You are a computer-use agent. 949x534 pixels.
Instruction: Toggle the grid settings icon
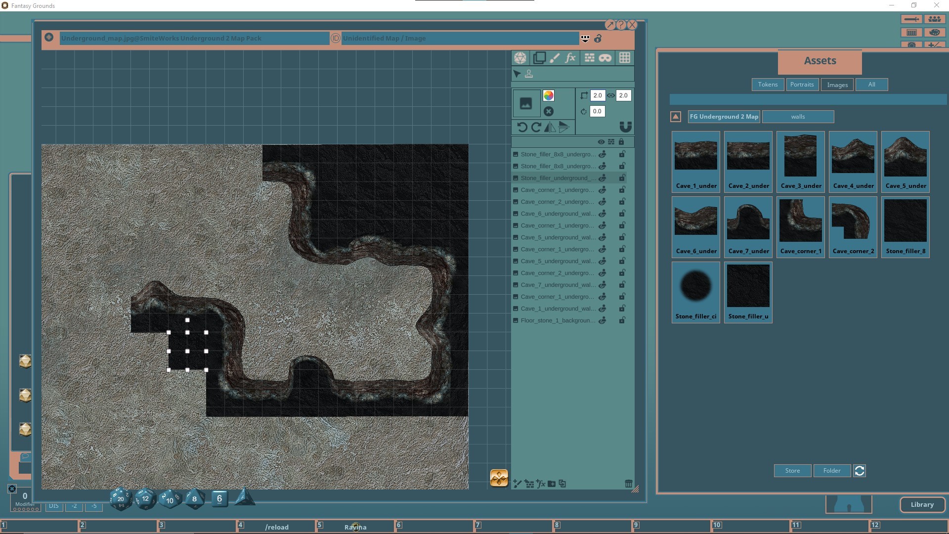[625, 58]
